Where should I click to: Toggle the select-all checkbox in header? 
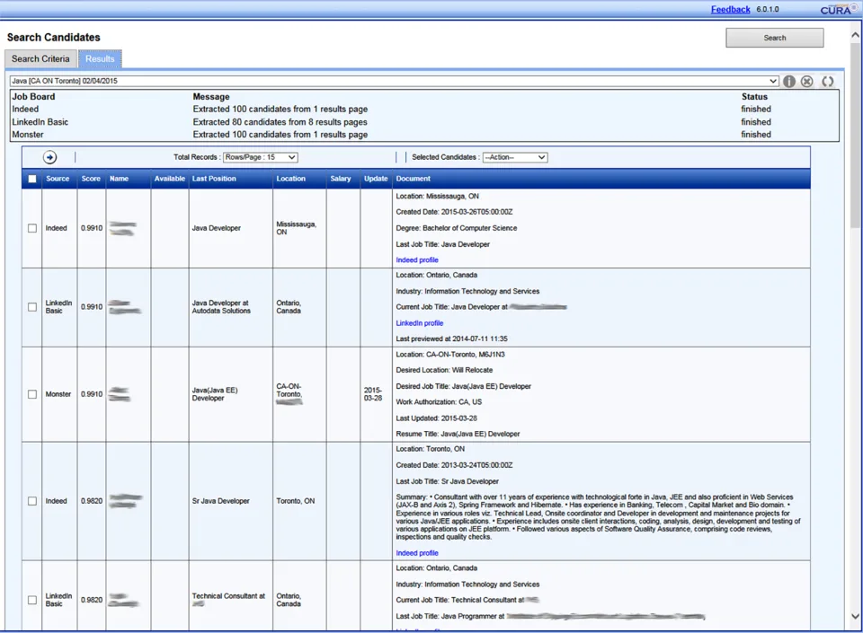pyautogui.click(x=32, y=179)
